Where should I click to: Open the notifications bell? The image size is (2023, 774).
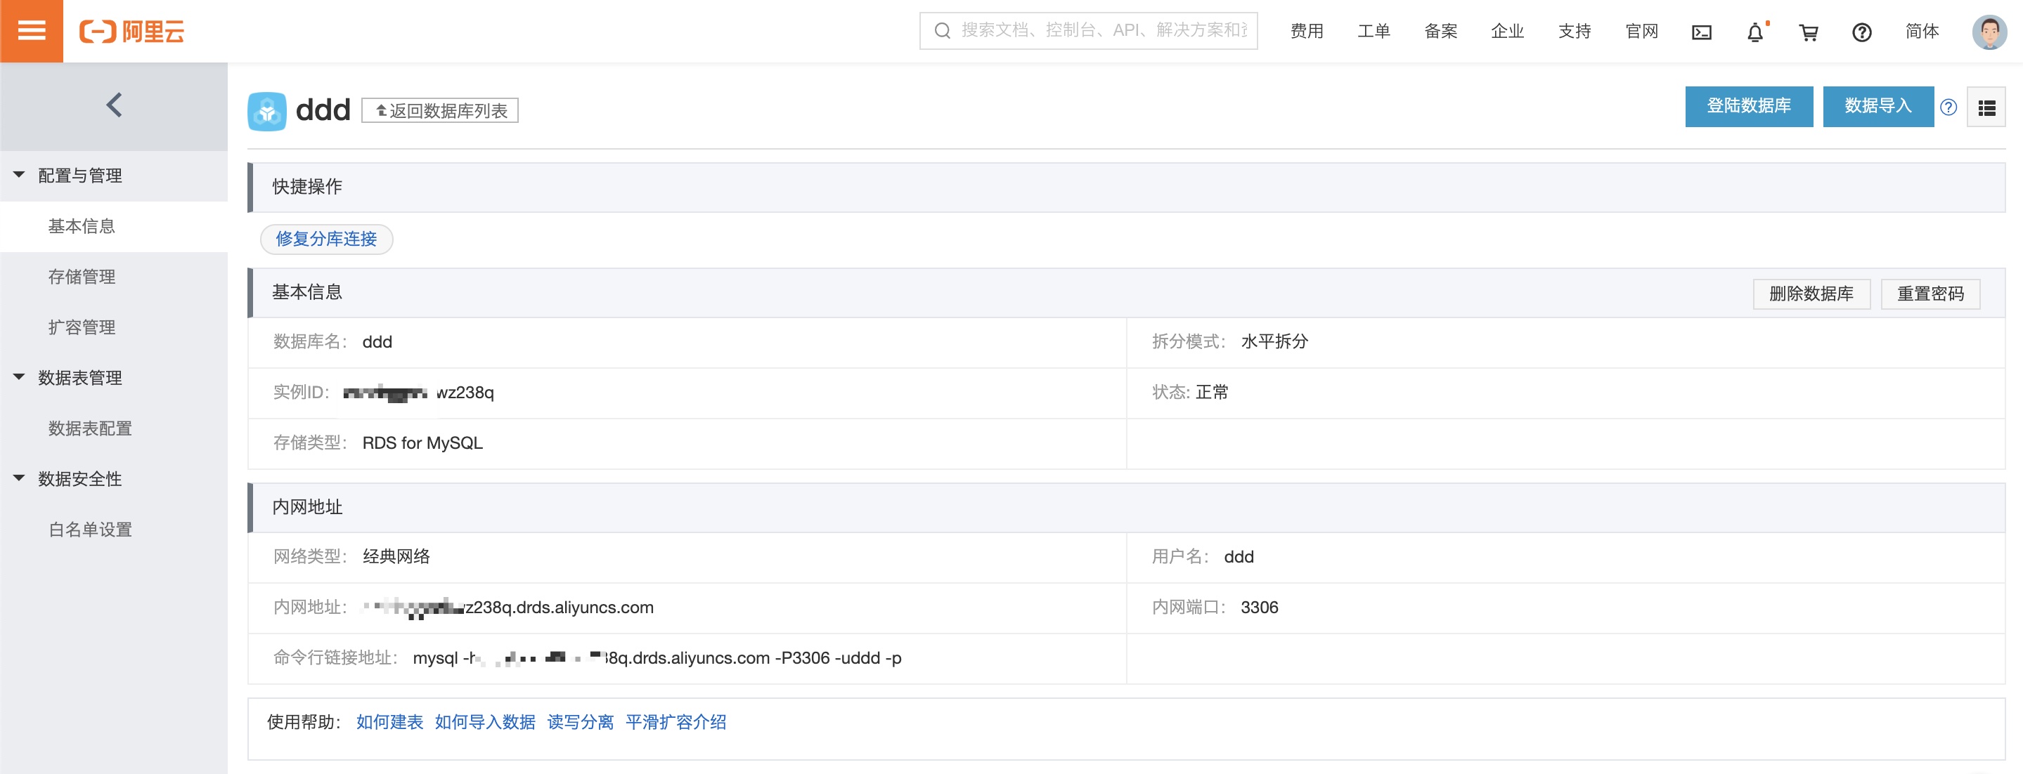1755,32
